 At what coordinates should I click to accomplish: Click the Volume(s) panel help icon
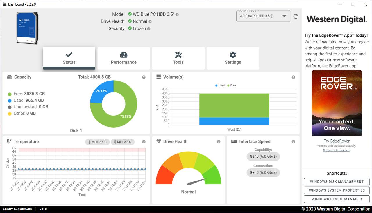pyautogui.click(x=293, y=77)
